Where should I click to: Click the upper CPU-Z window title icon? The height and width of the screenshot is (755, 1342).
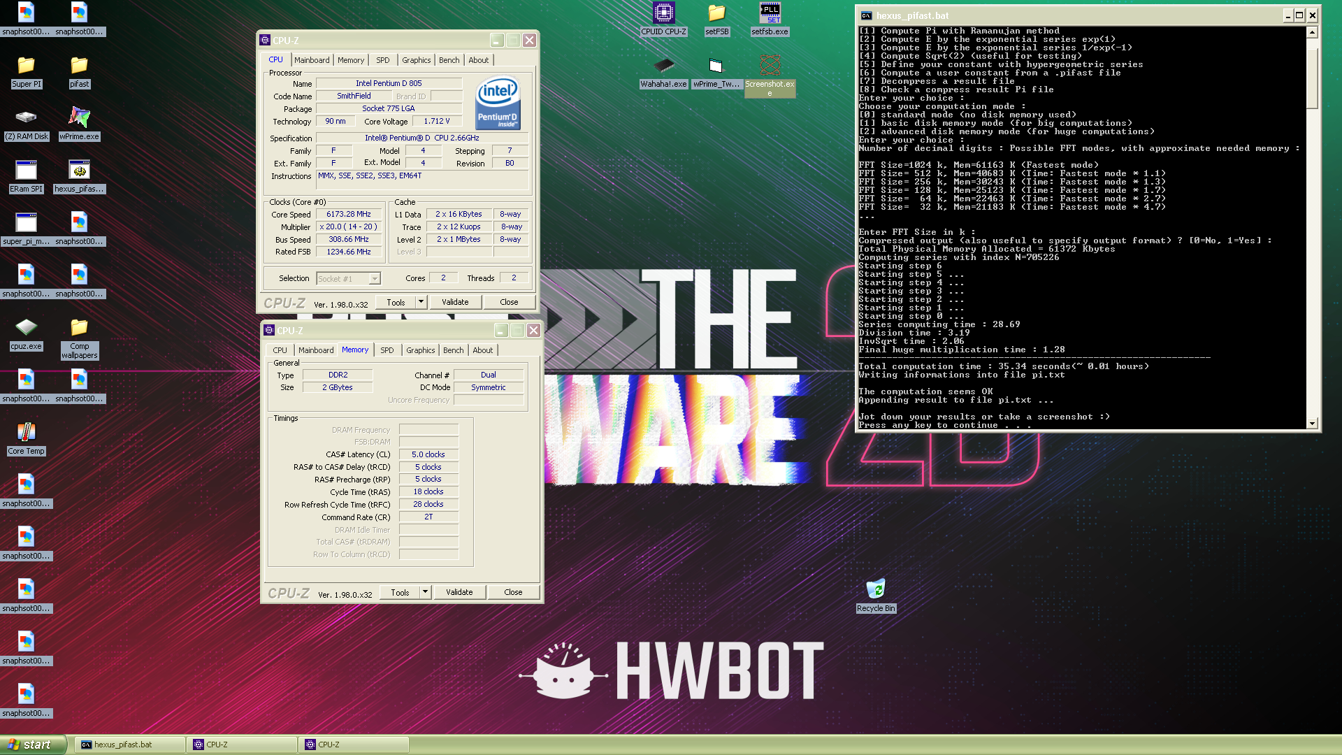coord(265,41)
